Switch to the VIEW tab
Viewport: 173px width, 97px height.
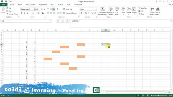pos(68,5)
